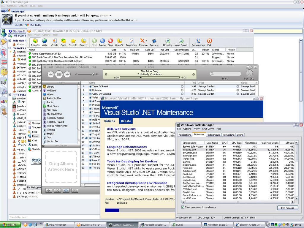This screenshot has height=228, width=304.
Task: Open Preferences icon in BitComet toolbar
Action: pos(198,42)
